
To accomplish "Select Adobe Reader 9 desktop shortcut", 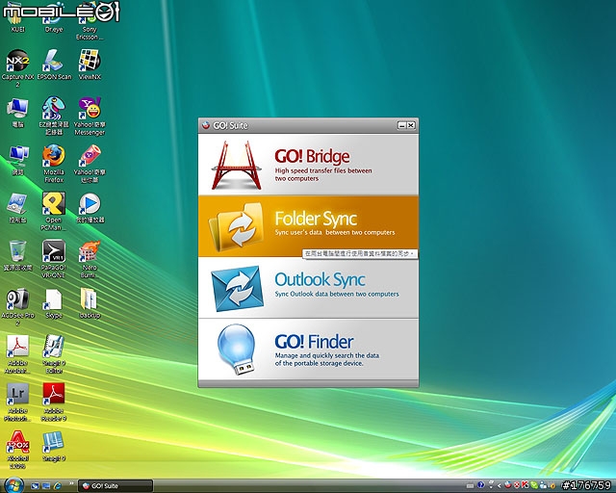I will pyautogui.click(x=54, y=402).
